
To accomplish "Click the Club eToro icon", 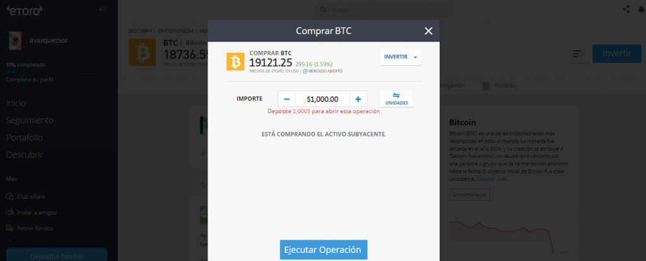I will [9, 196].
